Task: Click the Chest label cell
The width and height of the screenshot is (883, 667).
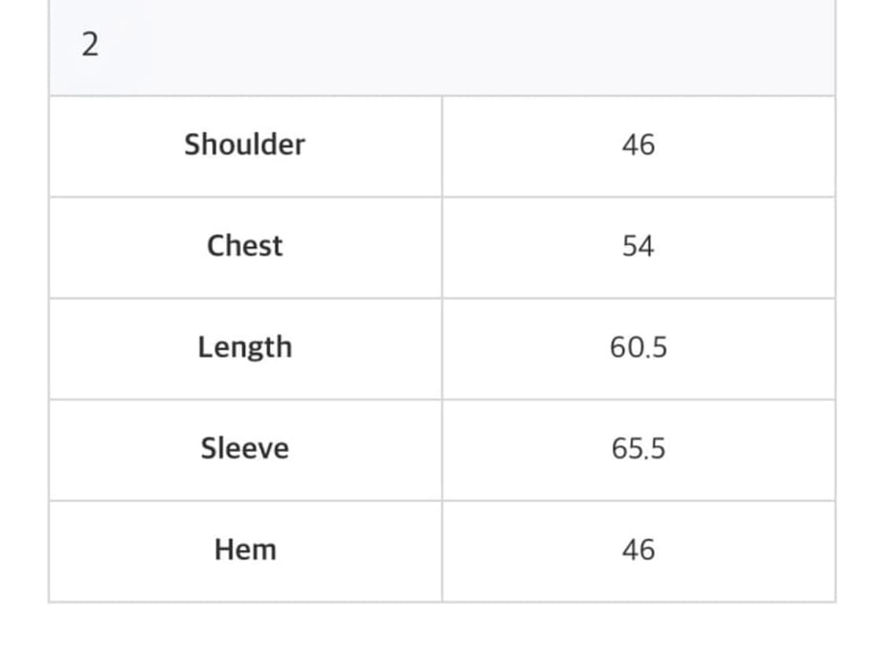Action: [x=244, y=246]
